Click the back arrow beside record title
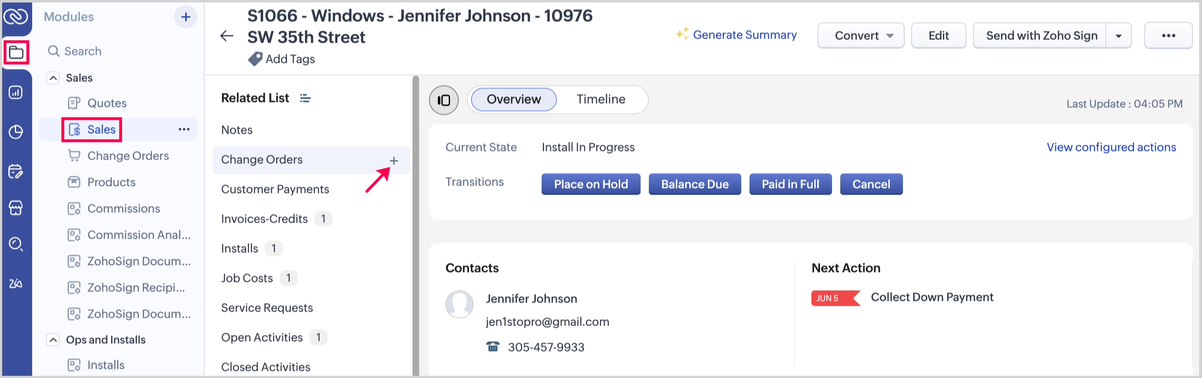1202x378 pixels. click(x=227, y=36)
